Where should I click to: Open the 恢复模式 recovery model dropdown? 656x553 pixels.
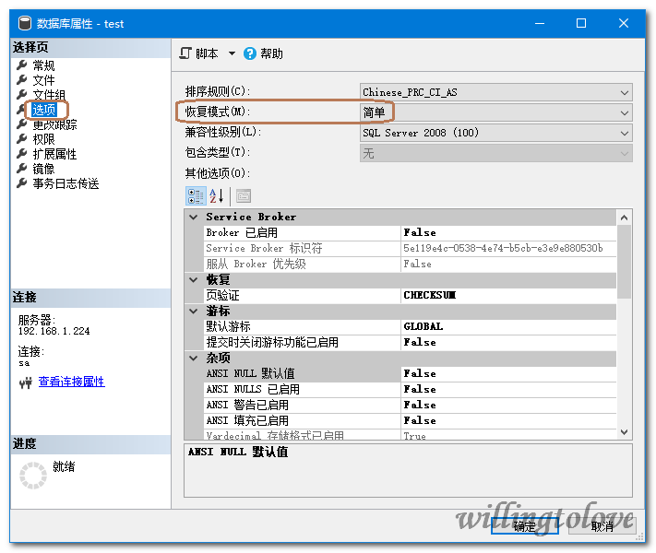pos(626,112)
